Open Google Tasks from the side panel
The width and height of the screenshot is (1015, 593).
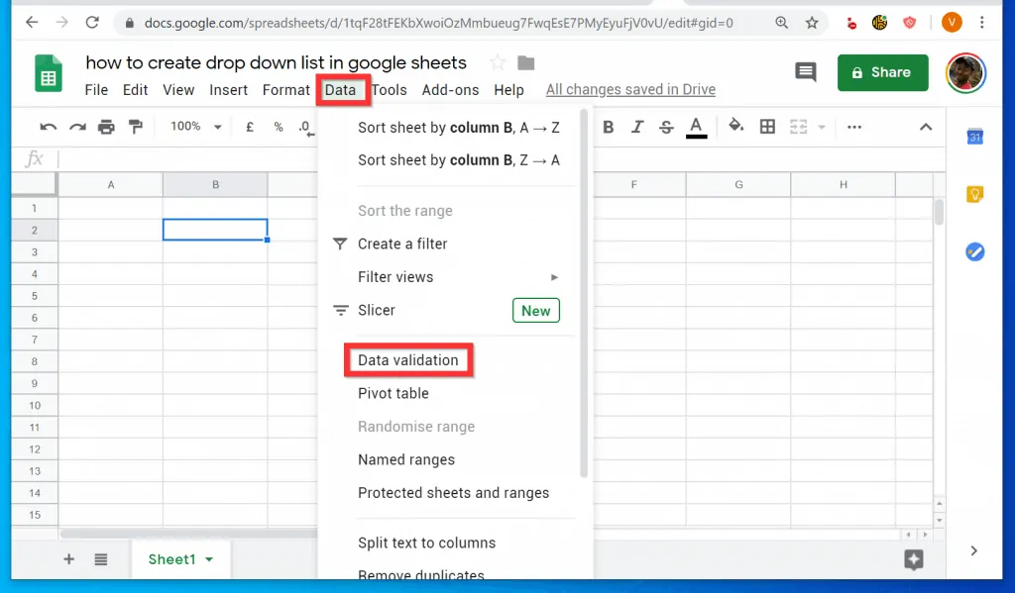(974, 251)
